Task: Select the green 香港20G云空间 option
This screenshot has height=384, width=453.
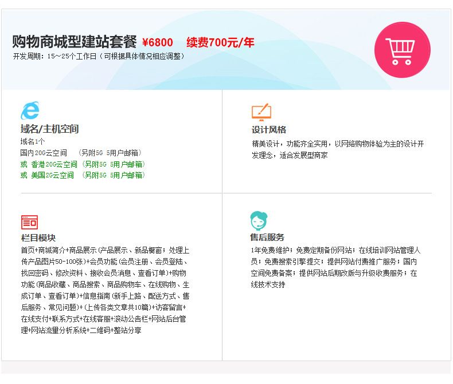Action: [x=83, y=164]
